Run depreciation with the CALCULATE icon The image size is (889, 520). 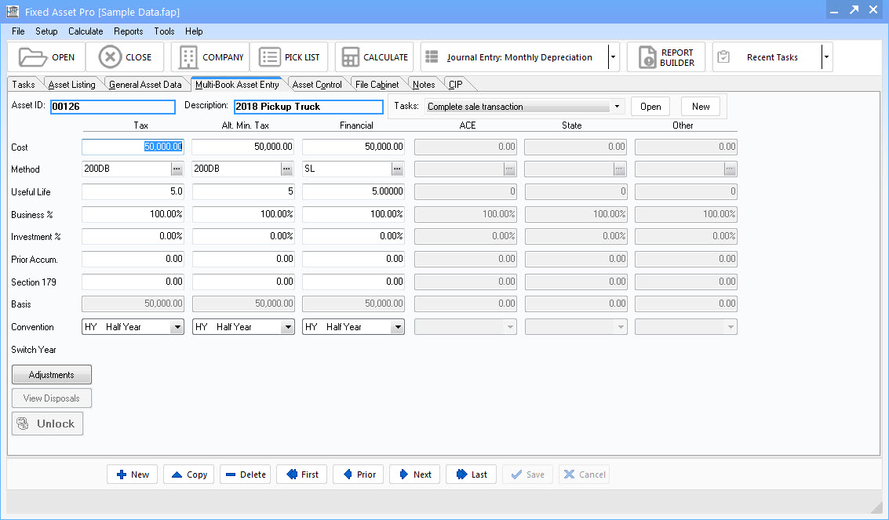374,56
